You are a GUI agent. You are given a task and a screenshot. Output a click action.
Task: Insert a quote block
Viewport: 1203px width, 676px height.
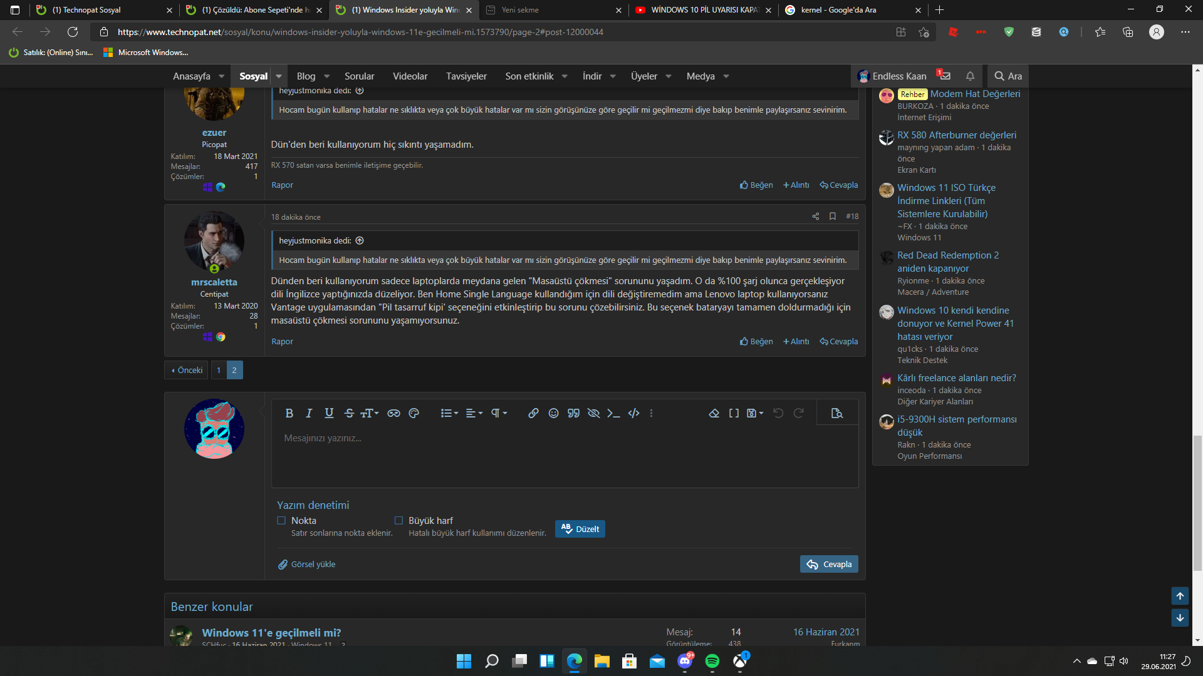(x=573, y=413)
